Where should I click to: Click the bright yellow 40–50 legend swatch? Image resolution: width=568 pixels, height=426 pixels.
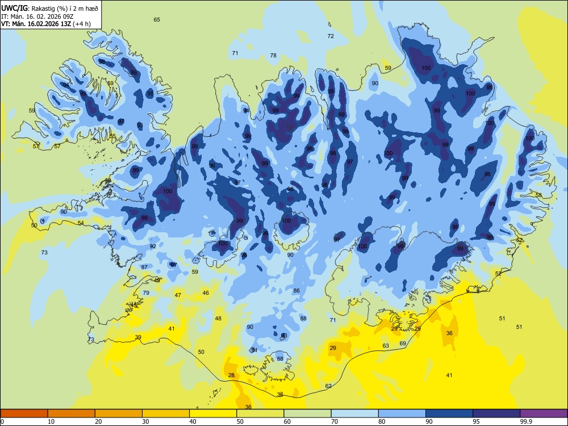coord(213,414)
